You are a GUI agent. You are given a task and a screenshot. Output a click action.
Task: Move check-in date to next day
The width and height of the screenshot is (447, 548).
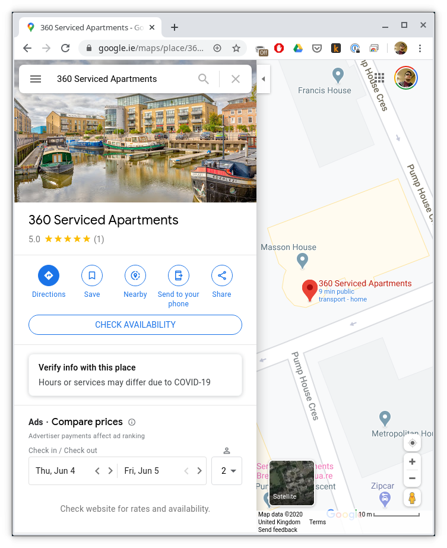tap(110, 471)
